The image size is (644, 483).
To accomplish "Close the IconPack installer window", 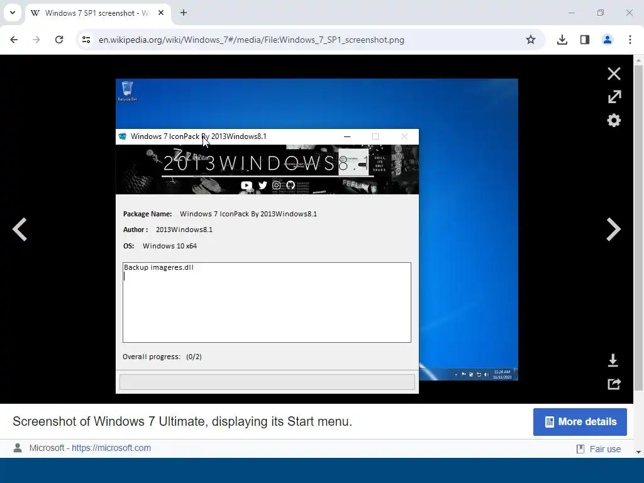I will coord(404,136).
